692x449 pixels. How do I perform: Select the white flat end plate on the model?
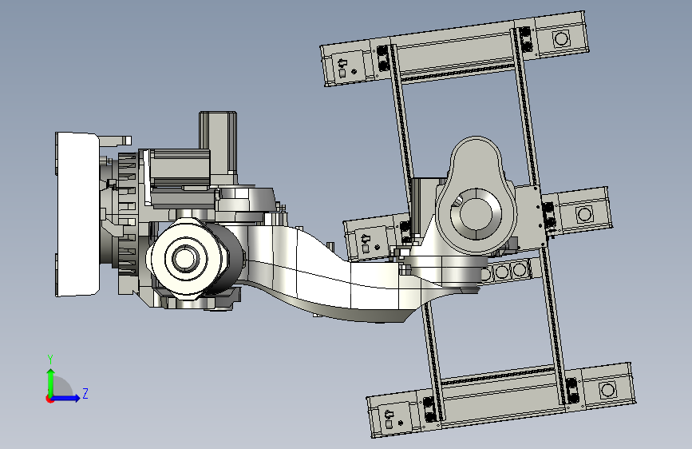coord(77,214)
